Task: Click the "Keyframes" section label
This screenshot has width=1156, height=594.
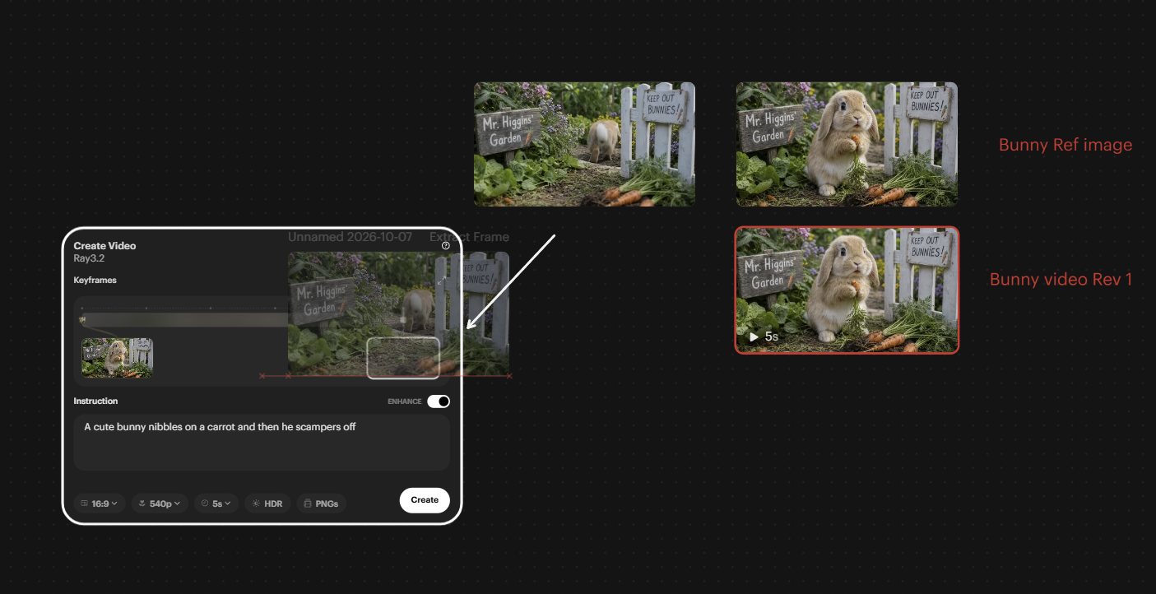Action: point(95,280)
